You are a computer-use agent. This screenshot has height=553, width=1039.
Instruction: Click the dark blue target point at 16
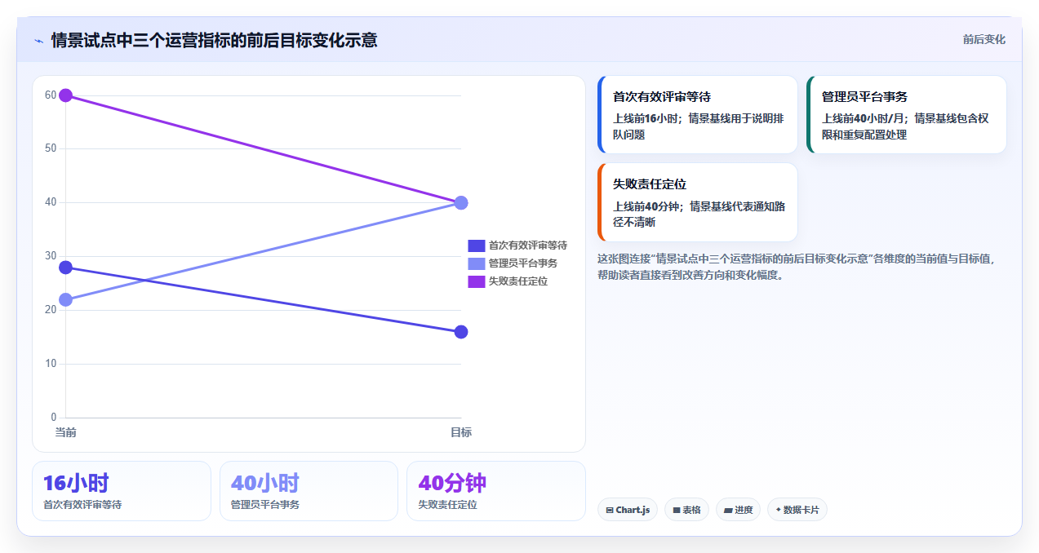pyautogui.click(x=461, y=332)
